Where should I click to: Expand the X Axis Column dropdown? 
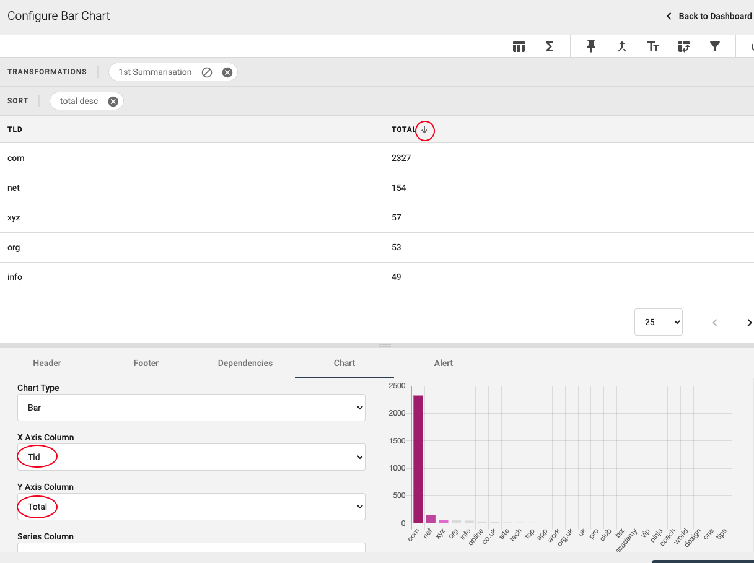click(191, 457)
